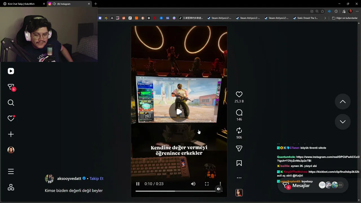Expand the bookmarks bar overflow chevron
This screenshot has height=203, width=361.
tap(325, 18)
